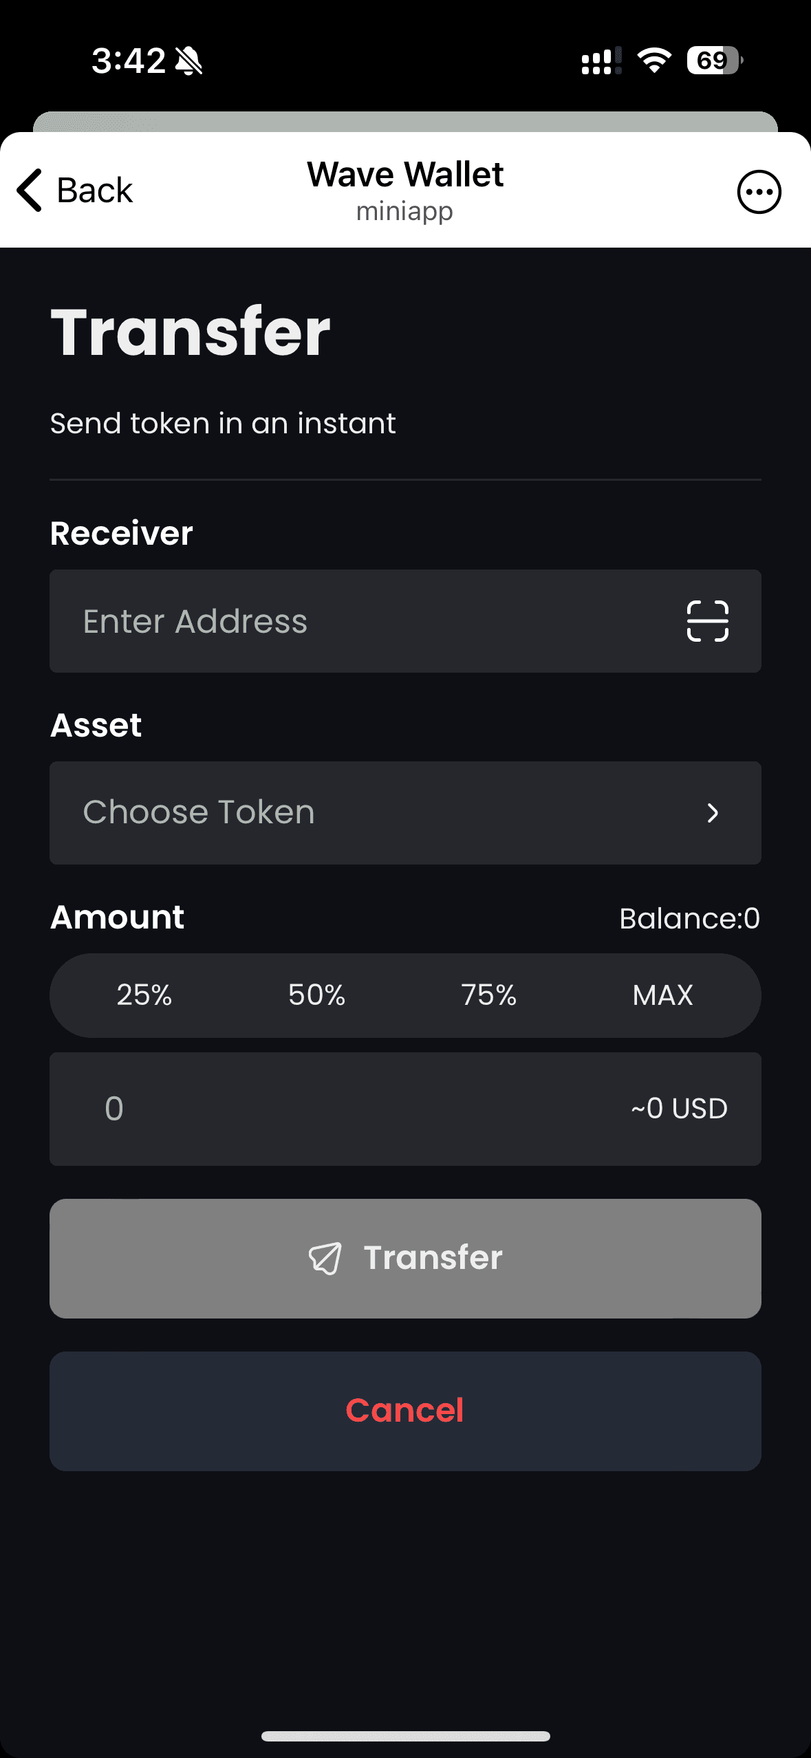Open the three-dots more options menu

click(x=759, y=192)
